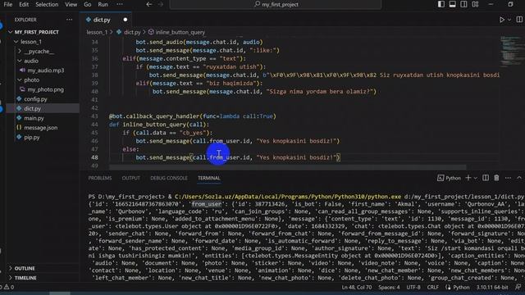The image size is (525, 295).
Task: Switch to OUTPUT panel tab
Action: (131, 179)
